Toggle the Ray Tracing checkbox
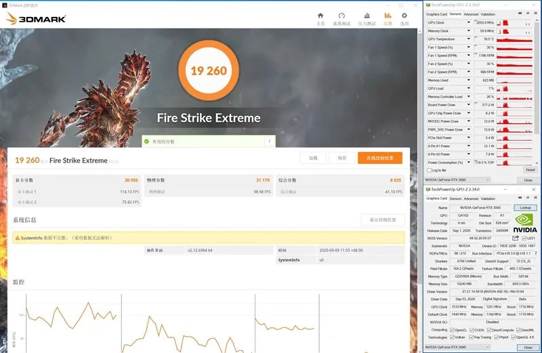 pyautogui.click(x=471, y=337)
